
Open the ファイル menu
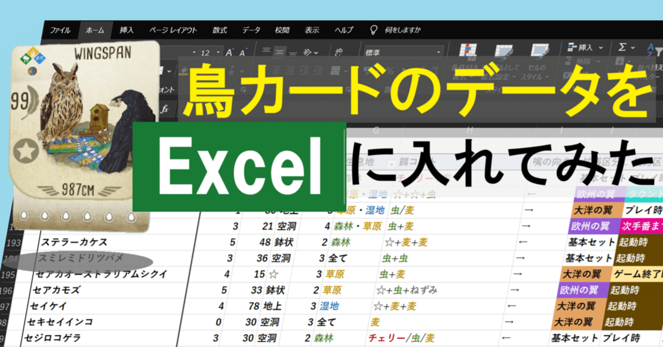click(60, 30)
